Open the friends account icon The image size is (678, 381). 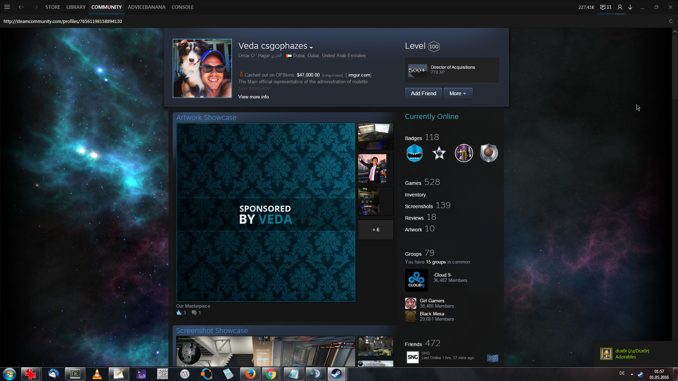point(620,7)
